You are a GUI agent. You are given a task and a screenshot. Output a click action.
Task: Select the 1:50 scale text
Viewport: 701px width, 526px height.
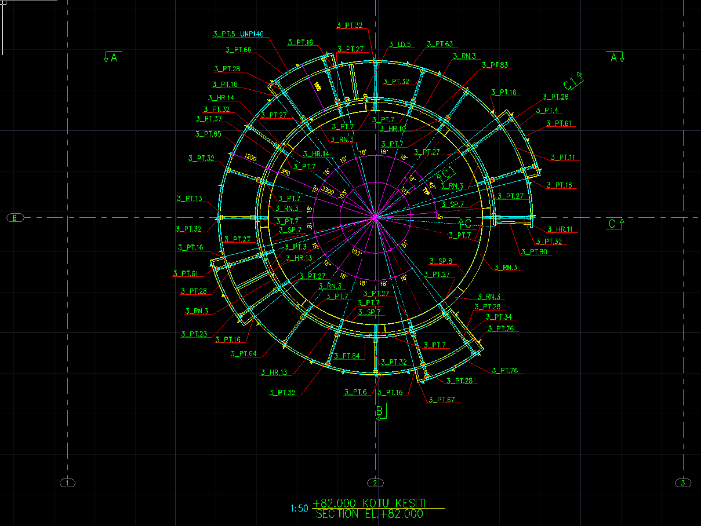click(299, 509)
